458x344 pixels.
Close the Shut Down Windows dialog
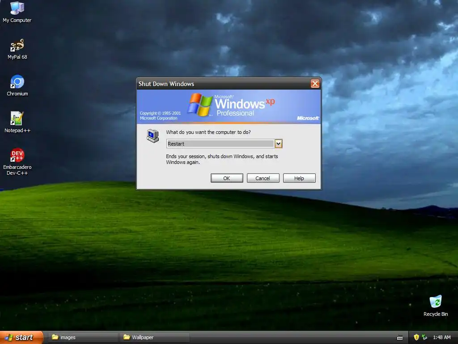coord(315,84)
